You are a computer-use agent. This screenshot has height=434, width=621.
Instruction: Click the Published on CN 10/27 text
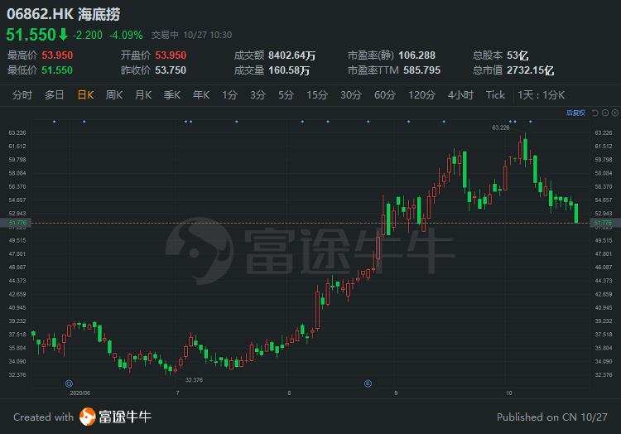(551, 417)
